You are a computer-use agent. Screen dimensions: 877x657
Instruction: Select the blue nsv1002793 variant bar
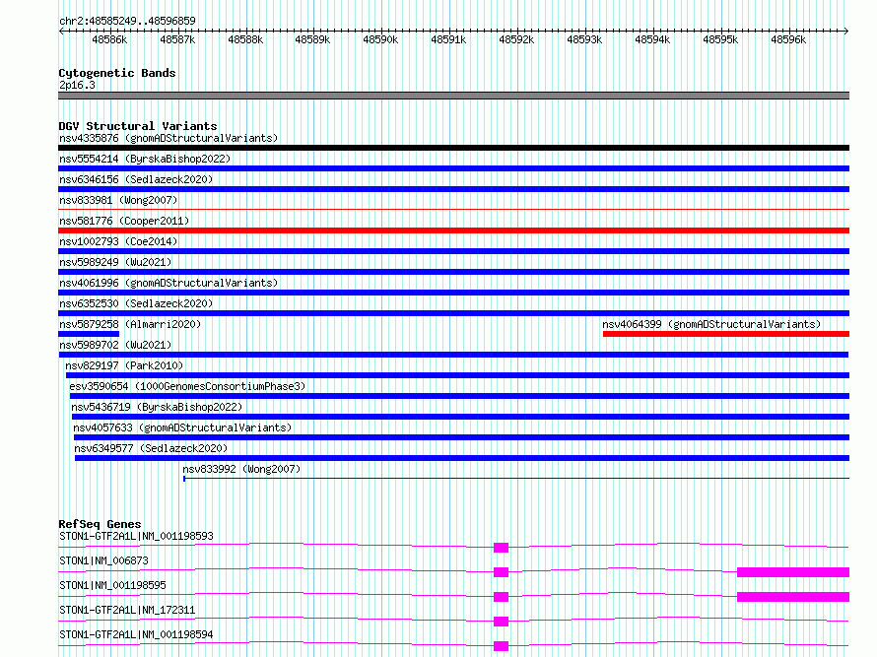click(453, 251)
